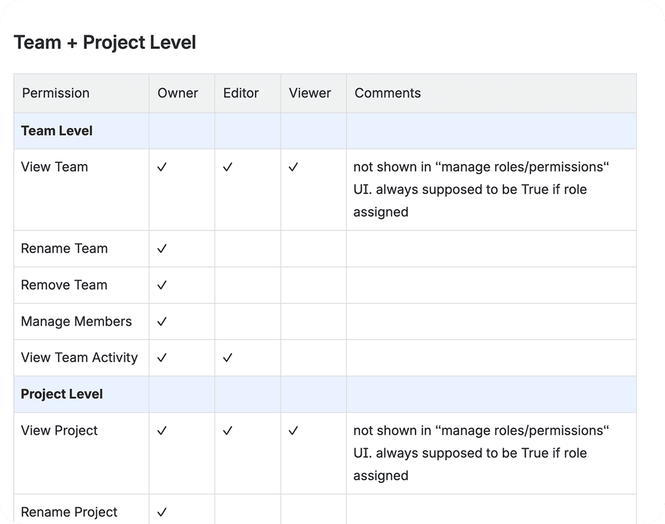Click the Editor checkmark for View Project

[227, 431]
